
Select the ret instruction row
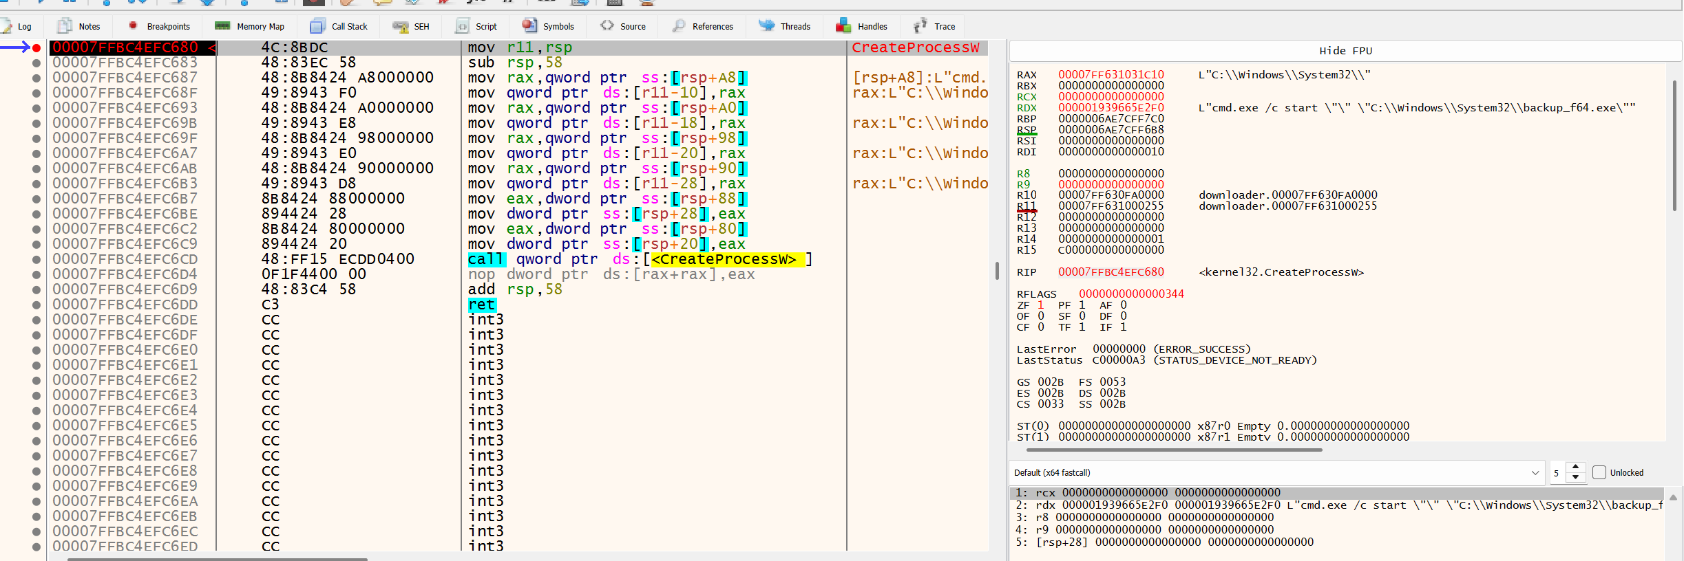point(482,305)
